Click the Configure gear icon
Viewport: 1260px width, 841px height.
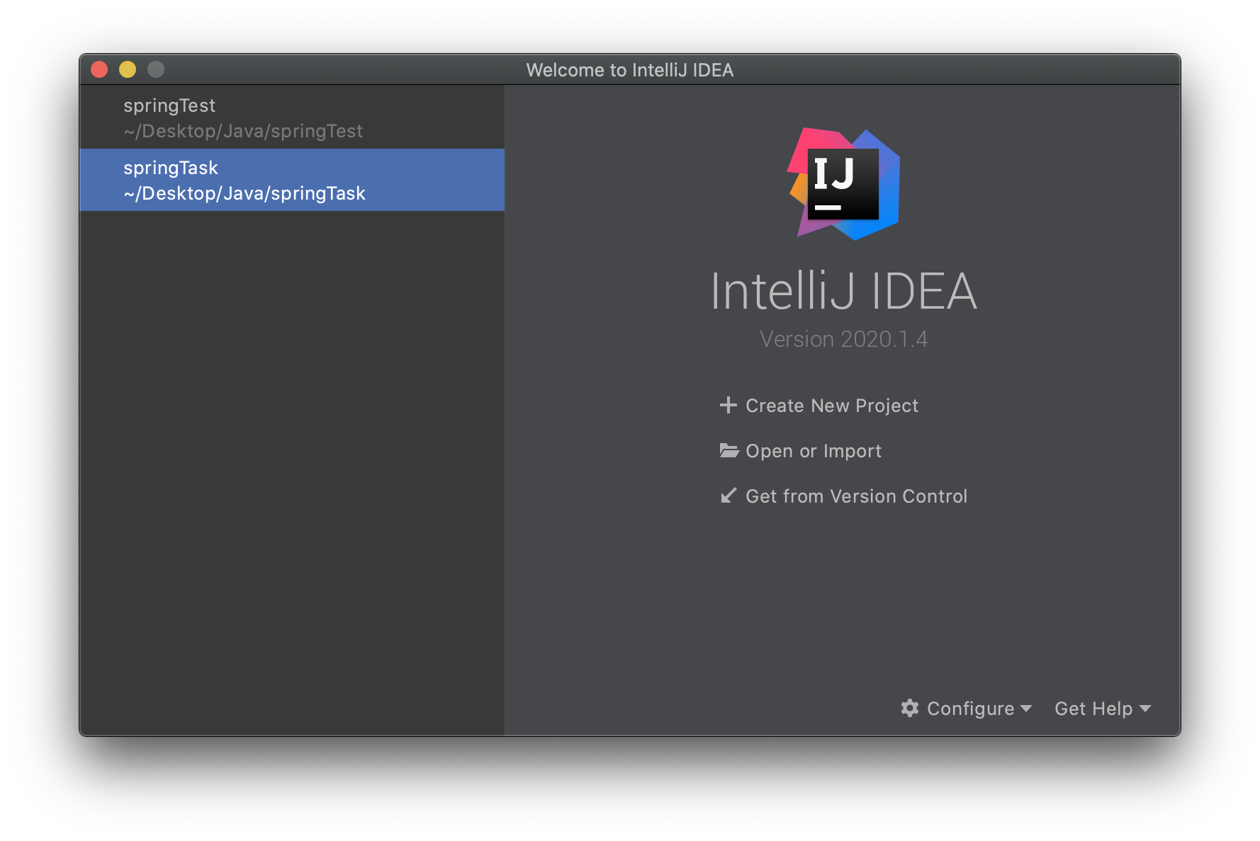910,708
